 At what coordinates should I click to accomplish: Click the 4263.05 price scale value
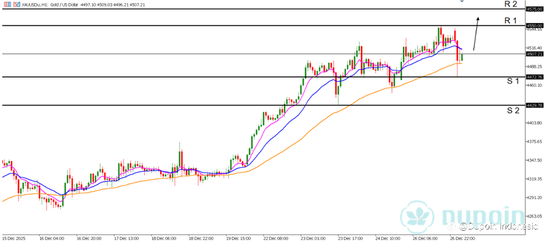pos(535,216)
